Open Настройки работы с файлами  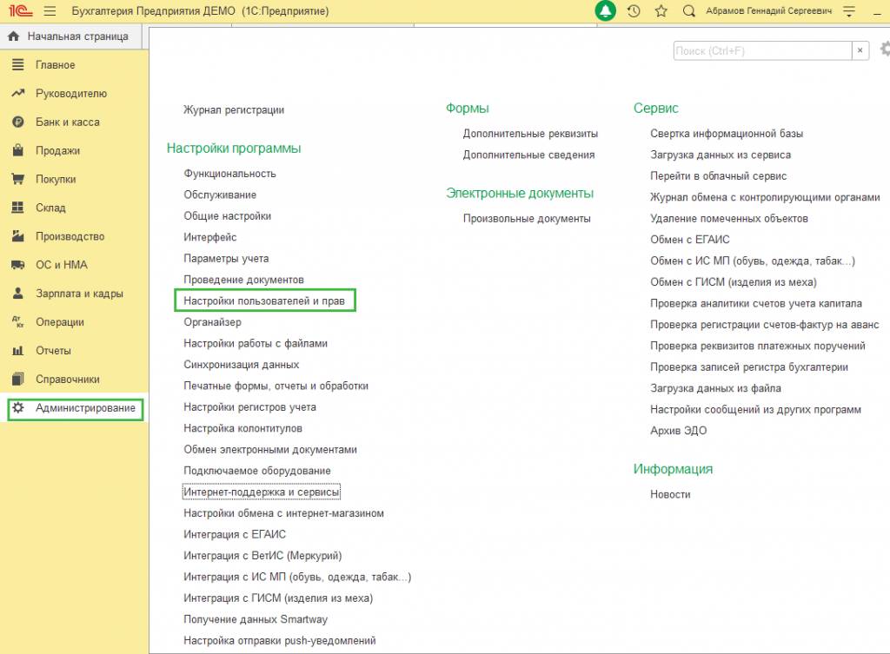(256, 343)
